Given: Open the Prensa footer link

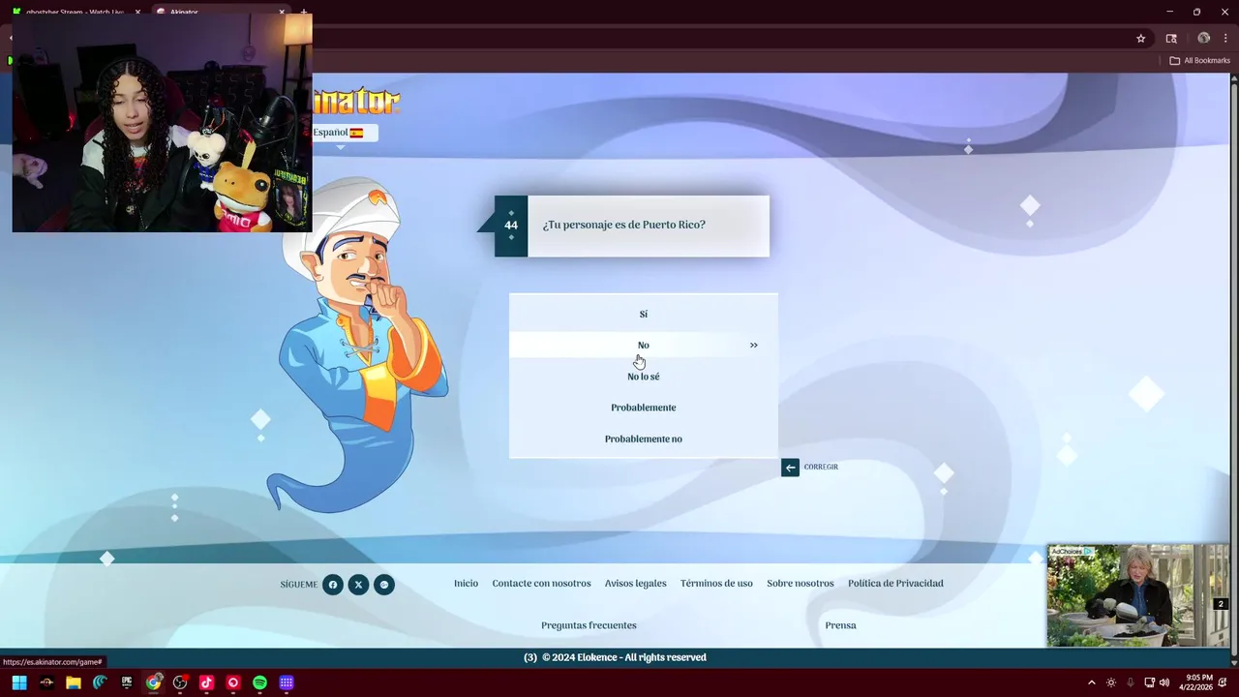Looking at the screenshot, I should click(840, 625).
